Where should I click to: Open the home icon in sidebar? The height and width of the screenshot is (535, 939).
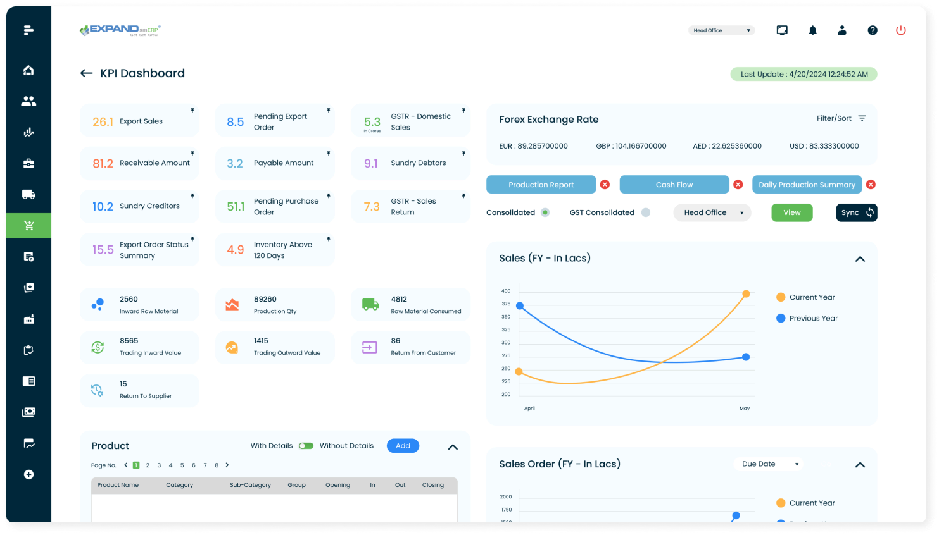pos(28,70)
